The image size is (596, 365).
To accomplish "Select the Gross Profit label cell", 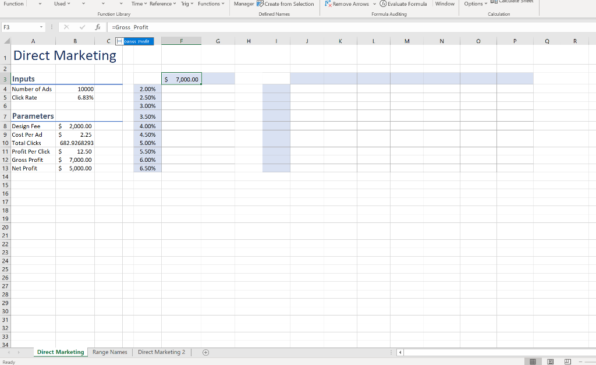I will [33, 160].
